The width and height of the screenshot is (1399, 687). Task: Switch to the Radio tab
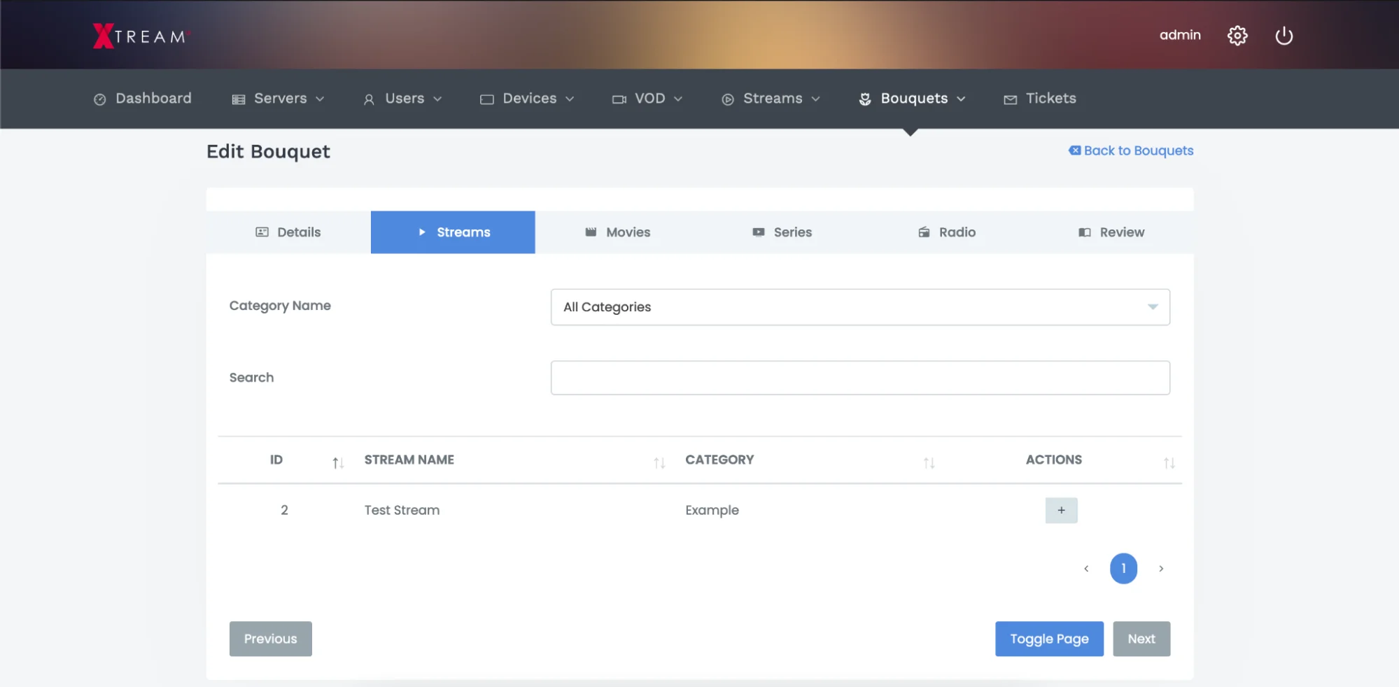[x=946, y=232]
